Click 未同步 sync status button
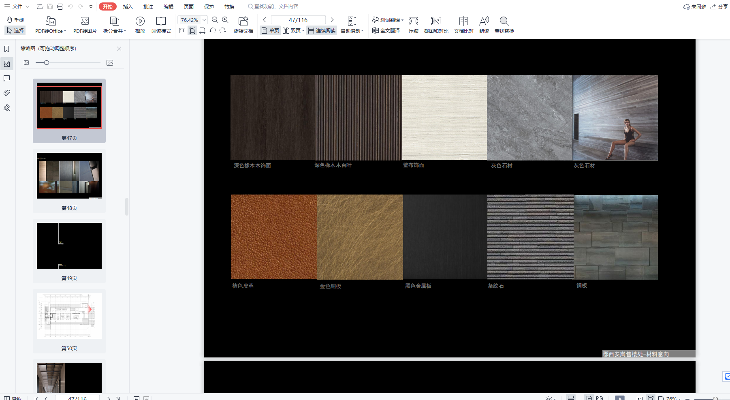 695,6
